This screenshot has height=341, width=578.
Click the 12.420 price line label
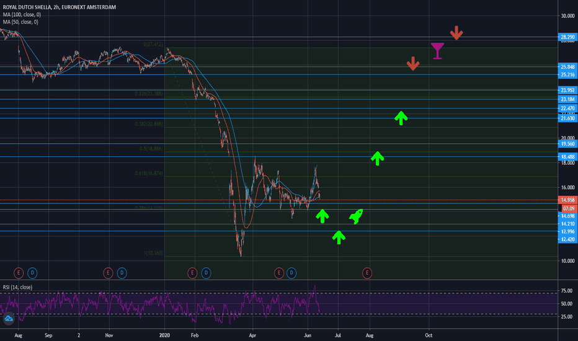pyautogui.click(x=567, y=239)
